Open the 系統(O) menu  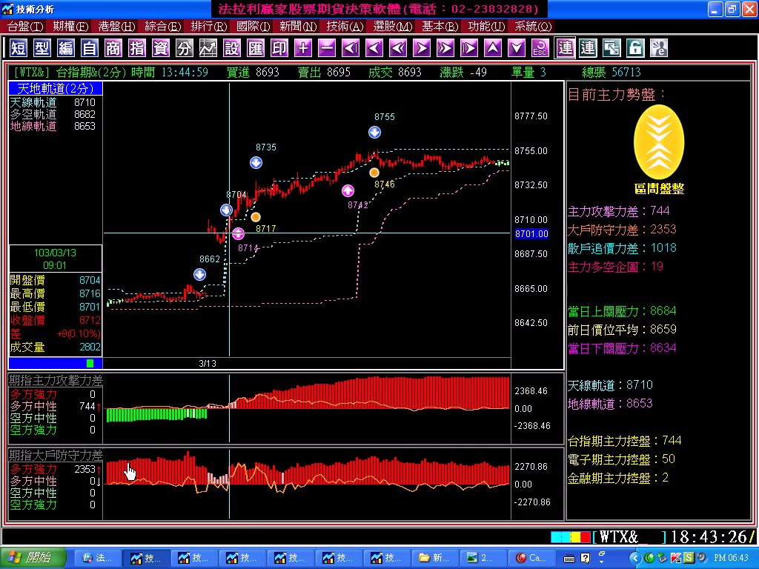coord(532,26)
